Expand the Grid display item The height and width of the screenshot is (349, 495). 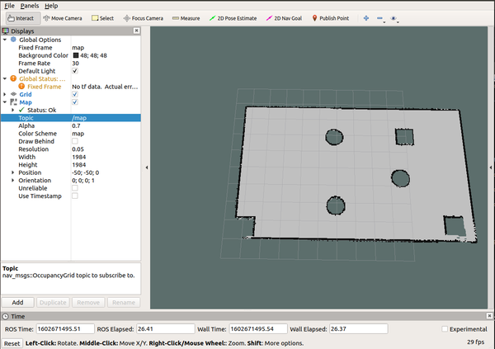5,94
